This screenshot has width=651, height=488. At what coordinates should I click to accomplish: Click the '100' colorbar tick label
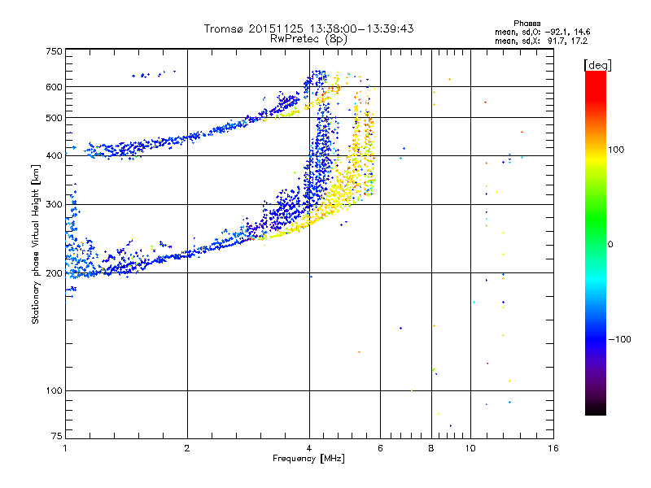(616, 150)
